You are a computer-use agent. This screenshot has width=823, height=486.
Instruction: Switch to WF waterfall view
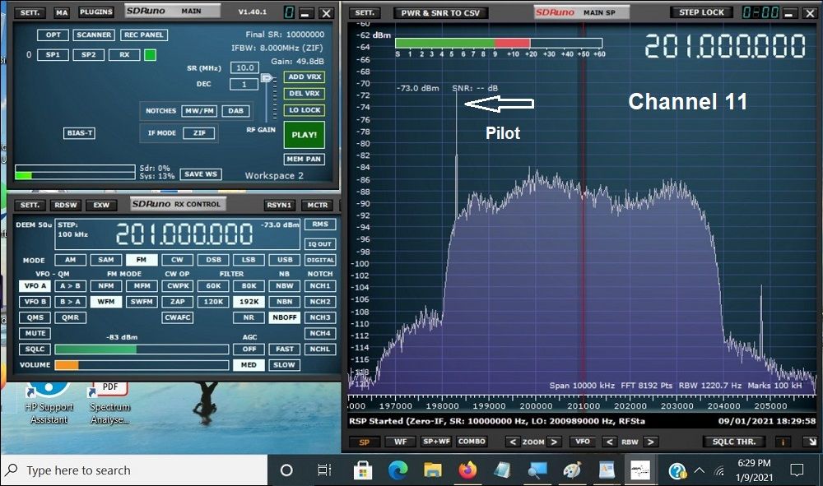(401, 442)
